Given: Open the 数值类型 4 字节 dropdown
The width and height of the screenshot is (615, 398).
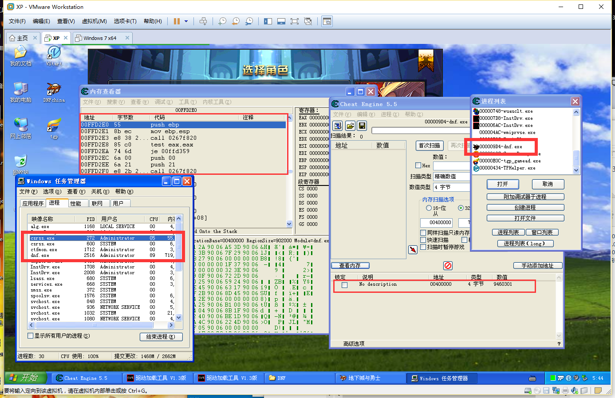Looking at the screenshot, I should (x=451, y=187).
